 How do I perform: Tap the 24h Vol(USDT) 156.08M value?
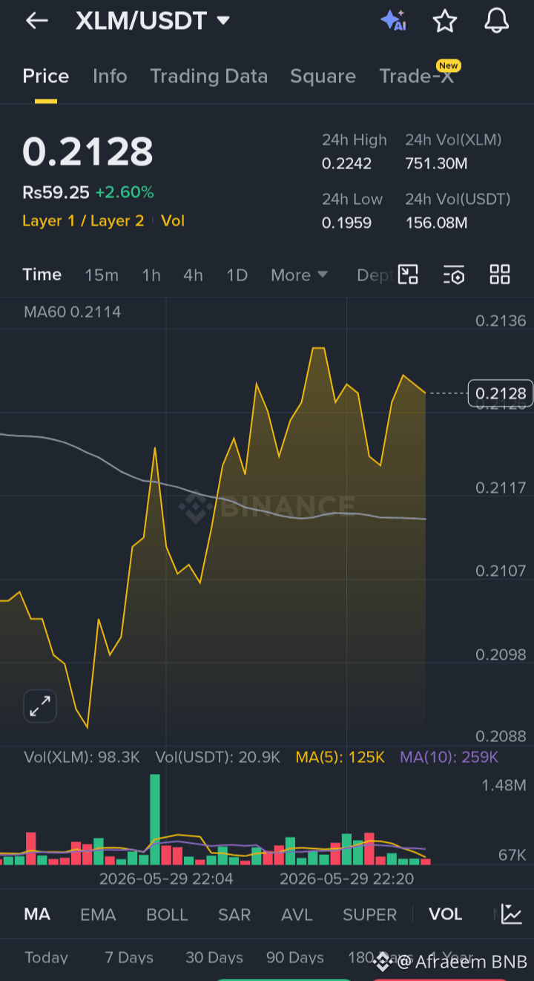[x=436, y=223]
